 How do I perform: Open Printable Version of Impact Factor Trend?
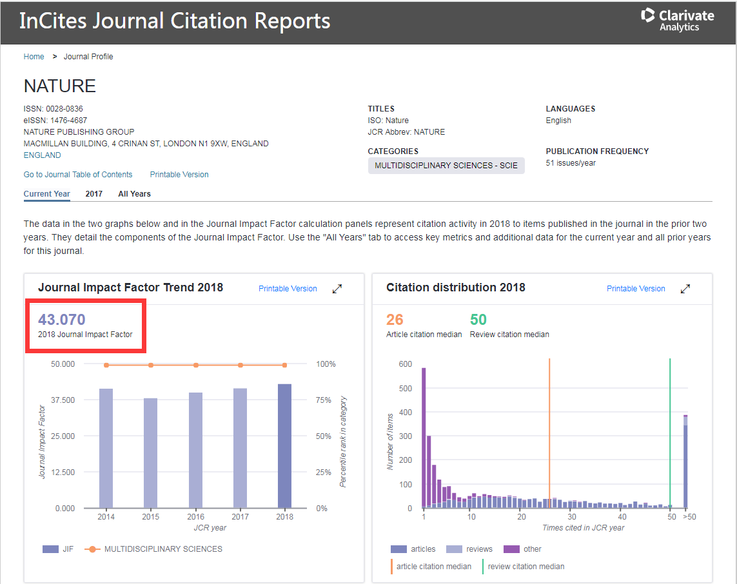pyautogui.click(x=288, y=289)
